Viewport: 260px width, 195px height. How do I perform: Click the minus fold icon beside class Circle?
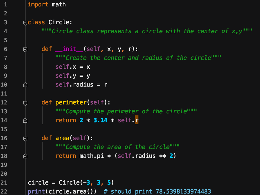pos(25,22)
